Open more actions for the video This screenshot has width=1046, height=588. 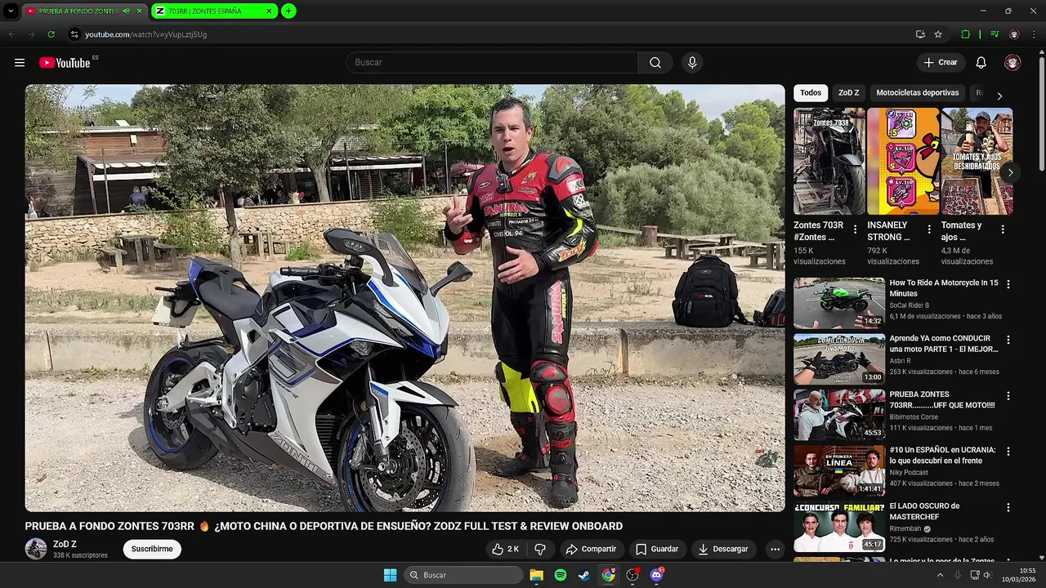775,549
